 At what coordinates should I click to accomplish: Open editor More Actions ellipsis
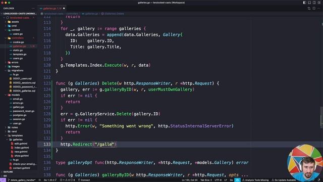pos(318,9)
